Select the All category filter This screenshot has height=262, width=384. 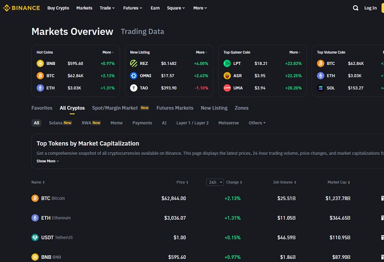37,123
